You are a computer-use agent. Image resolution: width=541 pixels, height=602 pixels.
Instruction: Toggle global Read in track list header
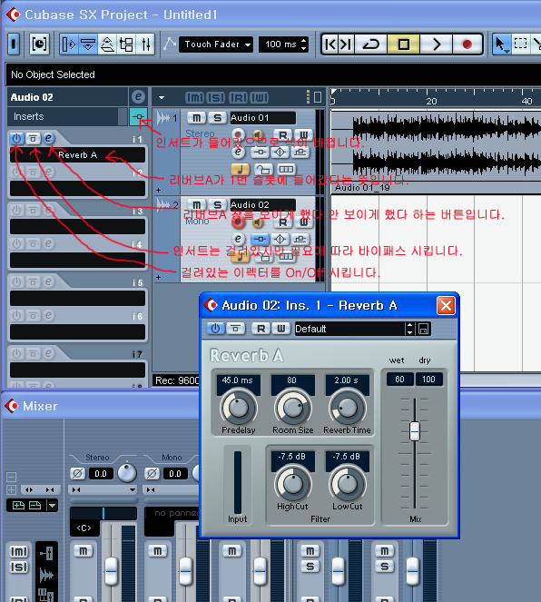238,97
